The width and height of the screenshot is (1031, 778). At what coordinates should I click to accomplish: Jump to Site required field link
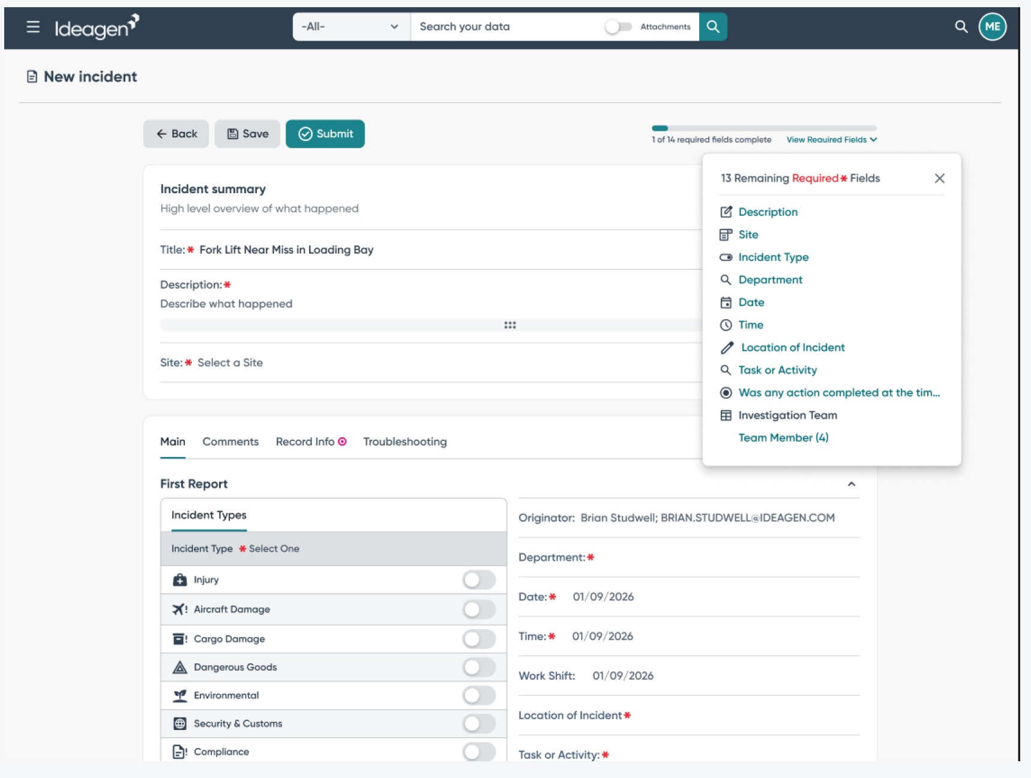(748, 235)
